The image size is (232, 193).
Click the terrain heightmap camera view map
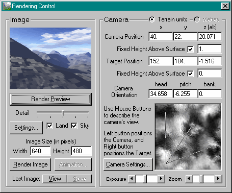188,137
